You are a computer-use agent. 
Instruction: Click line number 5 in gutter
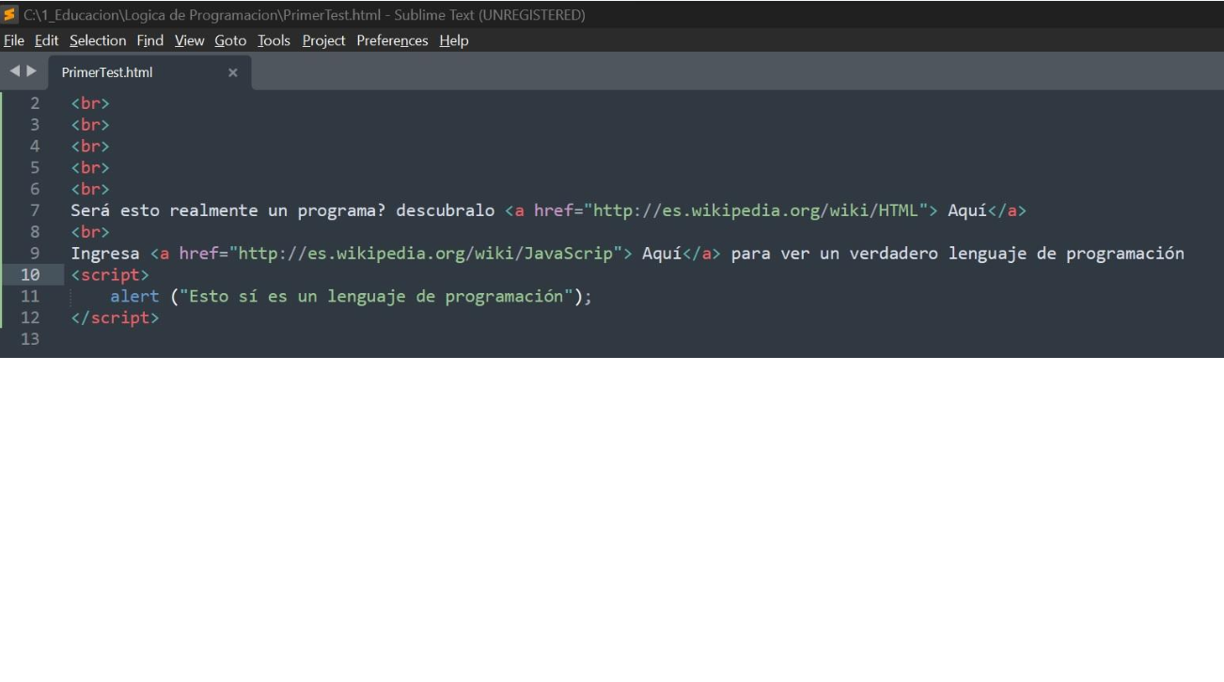35,168
